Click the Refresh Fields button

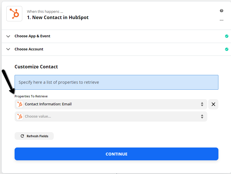34,136
